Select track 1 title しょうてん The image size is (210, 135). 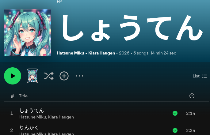[32, 111]
